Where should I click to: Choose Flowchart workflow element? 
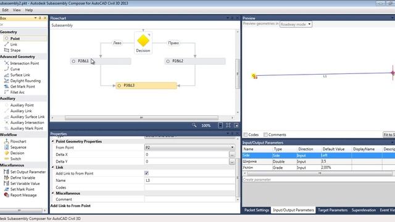[x=18, y=141]
